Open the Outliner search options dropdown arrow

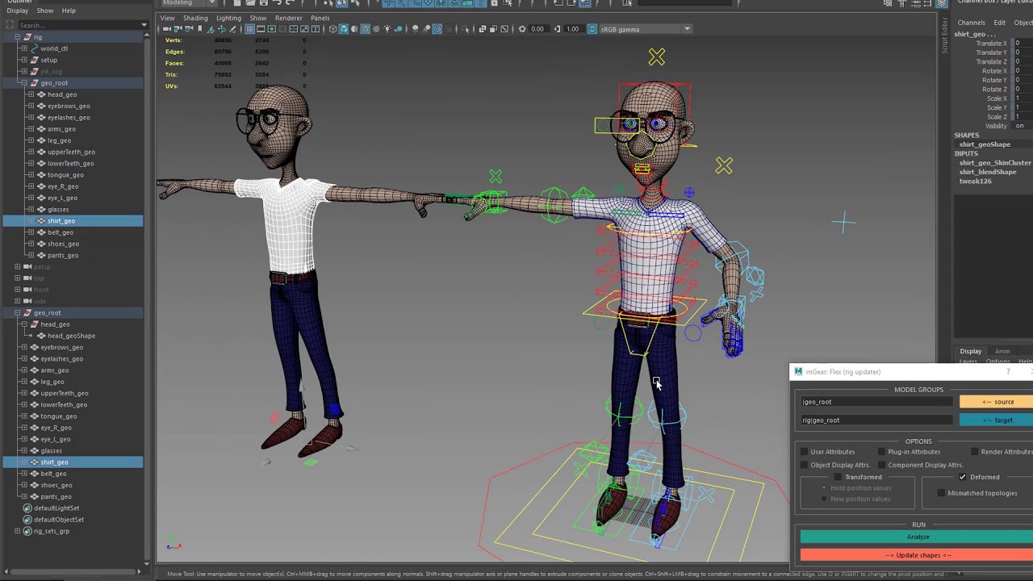pyautogui.click(x=144, y=25)
